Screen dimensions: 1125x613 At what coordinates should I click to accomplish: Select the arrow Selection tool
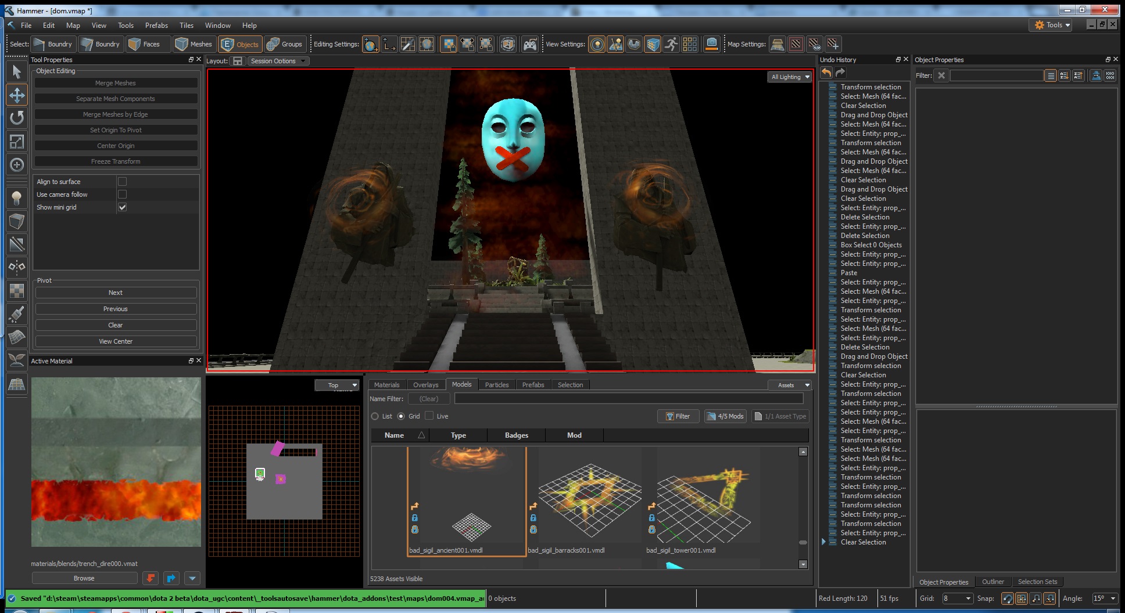click(17, 72)
